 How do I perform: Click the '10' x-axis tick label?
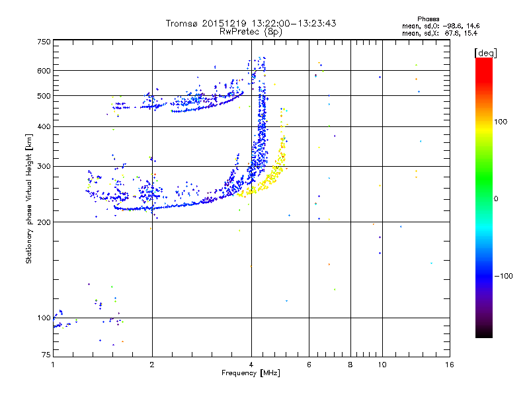click(382, 365)
